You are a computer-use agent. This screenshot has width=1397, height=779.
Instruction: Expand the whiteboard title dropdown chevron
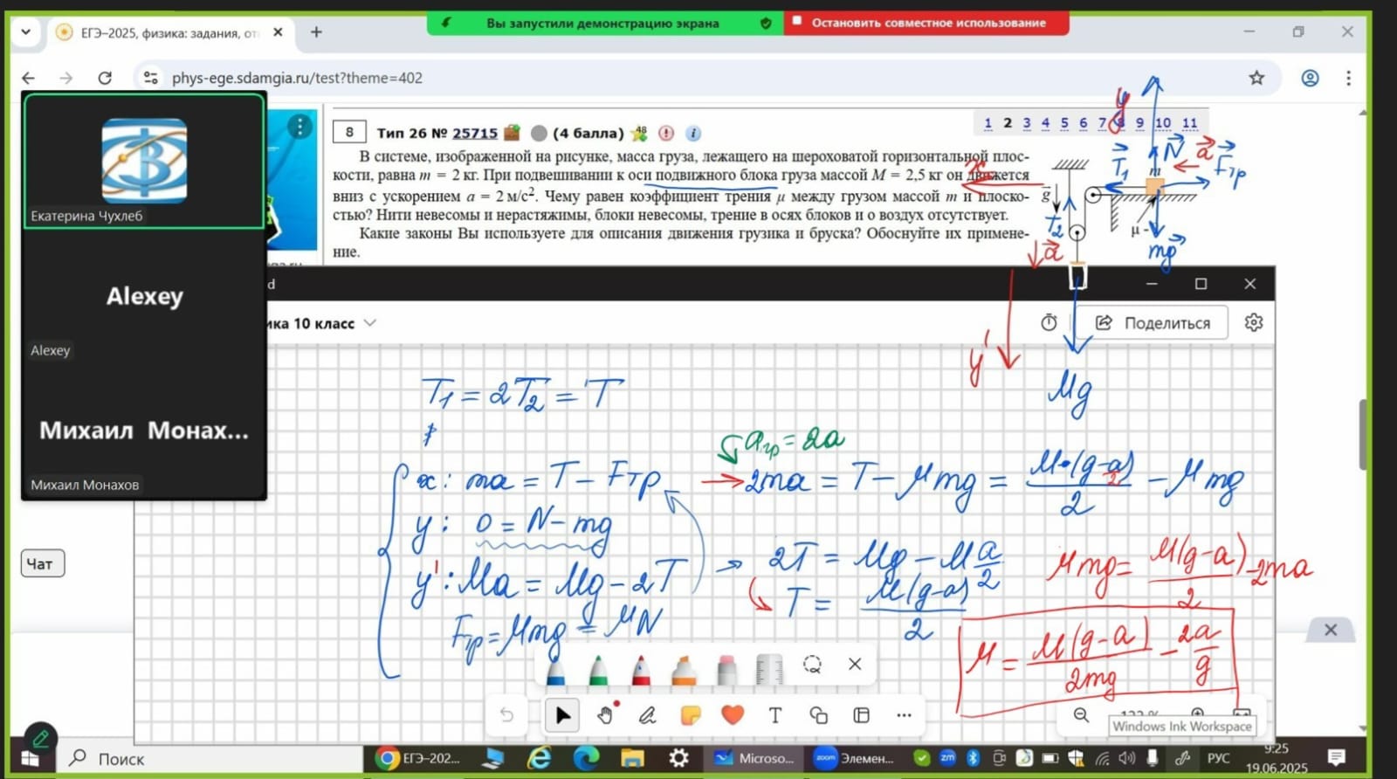[370, 323]
